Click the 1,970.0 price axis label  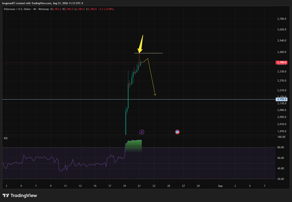pos(282,131)
